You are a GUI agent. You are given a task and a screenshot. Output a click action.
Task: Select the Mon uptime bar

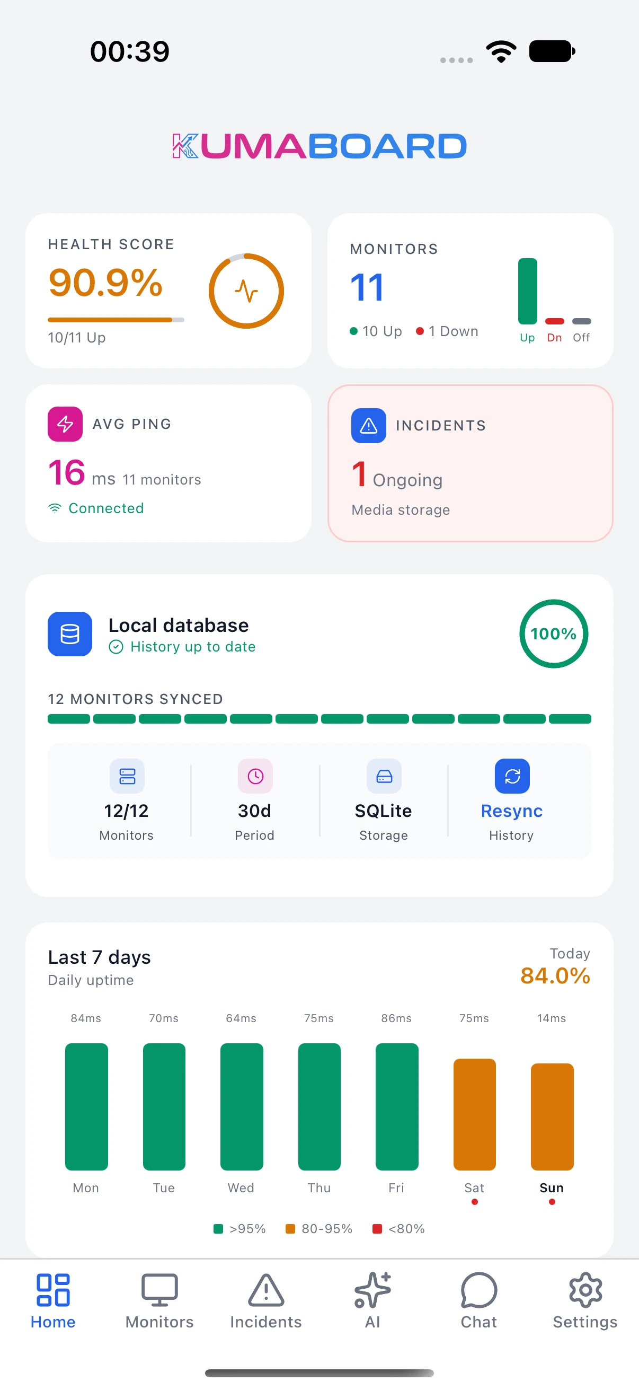click(x=86, y=1107)
